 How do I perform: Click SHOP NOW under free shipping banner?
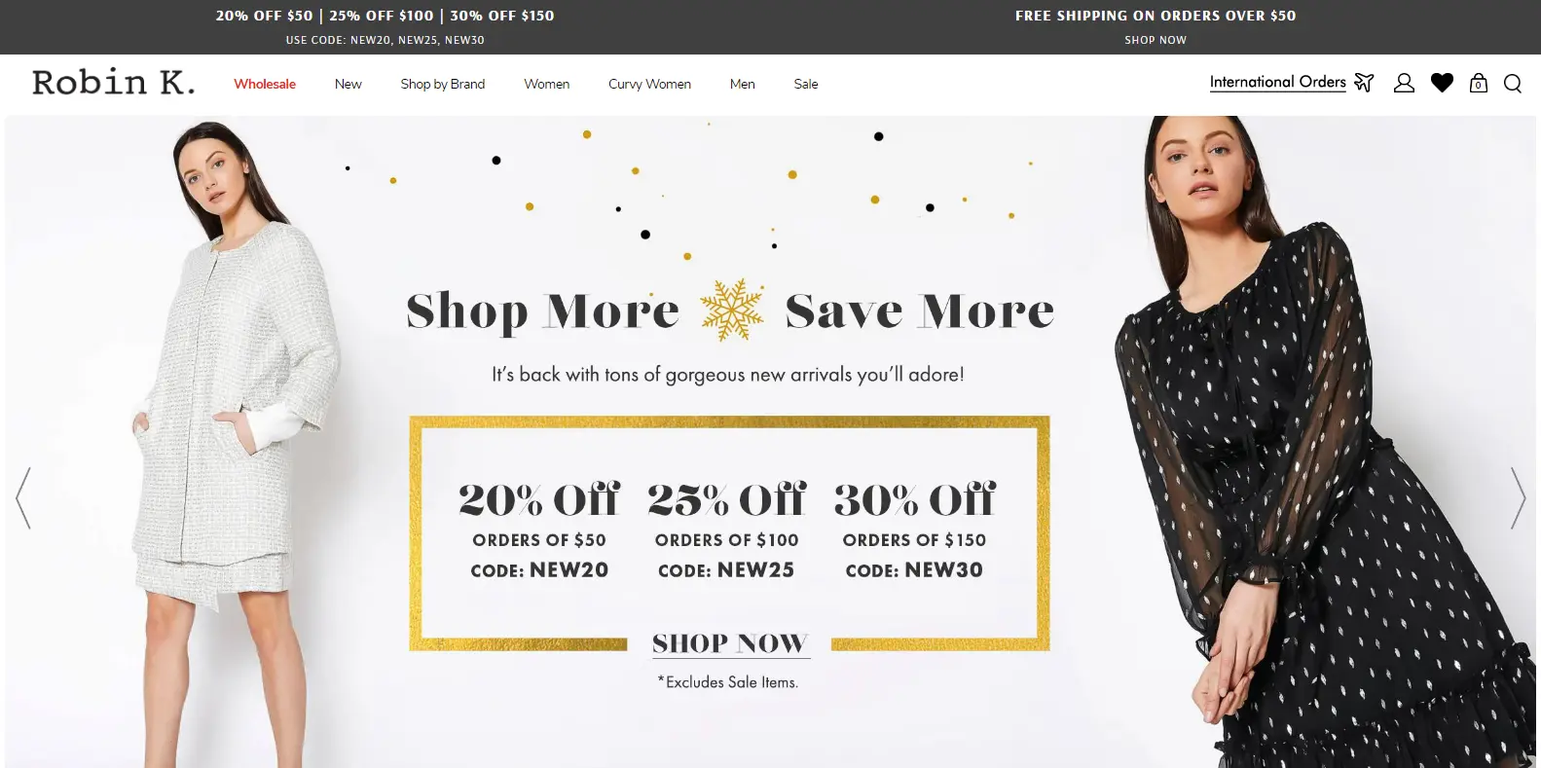point(1156,40)
